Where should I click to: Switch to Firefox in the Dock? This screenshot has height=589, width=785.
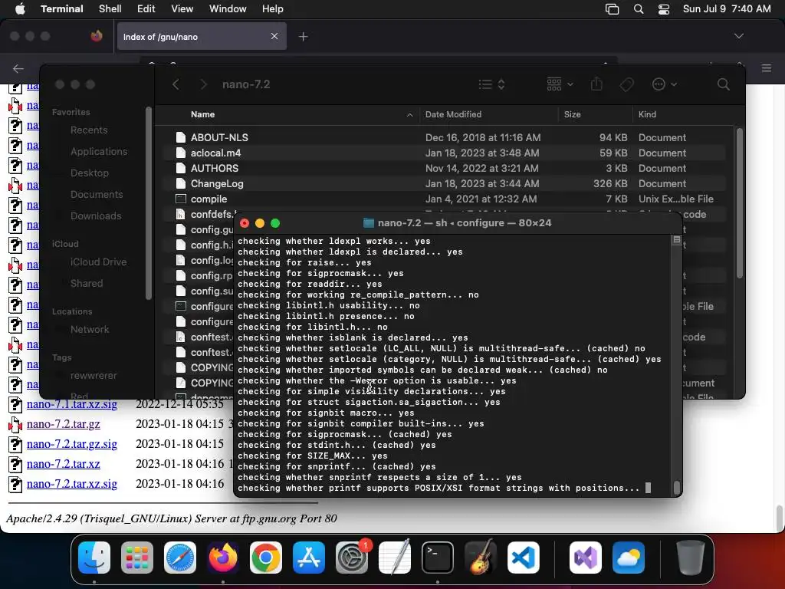tap(223, 558)
